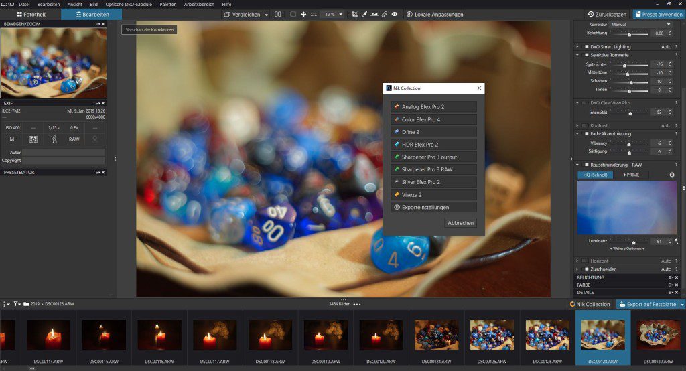Select HQ (Schnell) noise reduction mode
Image resolution: width=686 pixels, height=371 pixels.
click(x=595, y=175)
